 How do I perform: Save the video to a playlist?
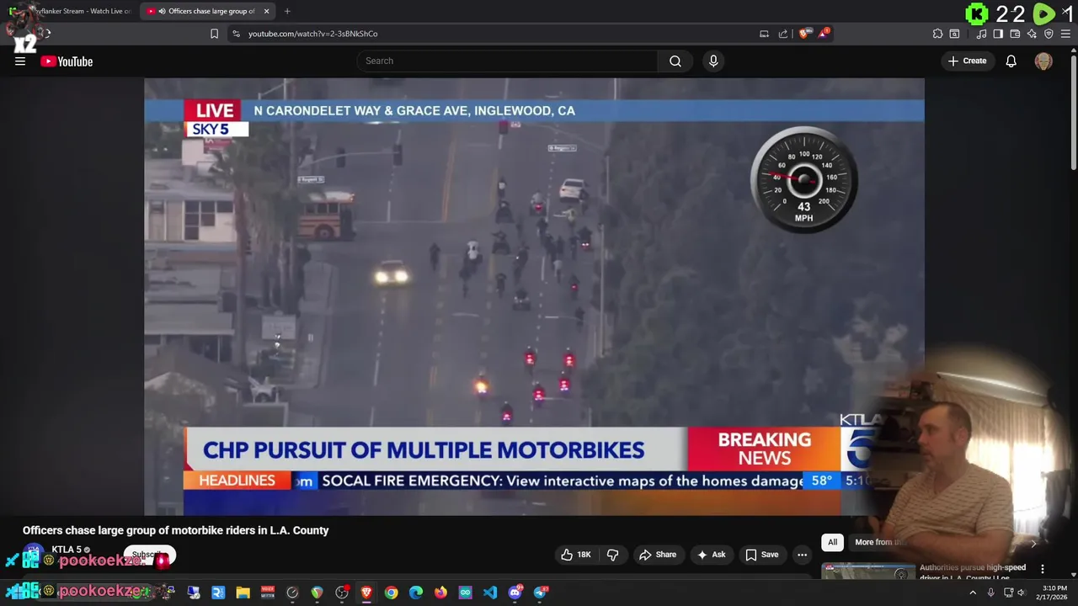[761, 555]
